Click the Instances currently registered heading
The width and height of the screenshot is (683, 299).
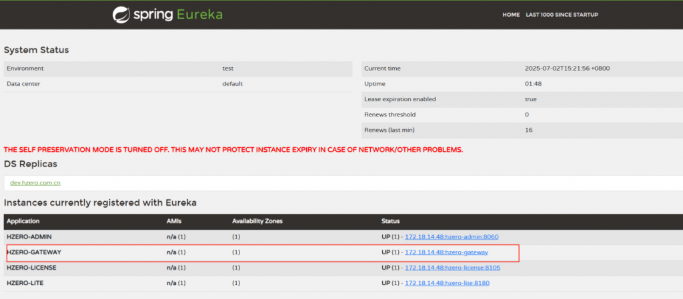[100, 202]
